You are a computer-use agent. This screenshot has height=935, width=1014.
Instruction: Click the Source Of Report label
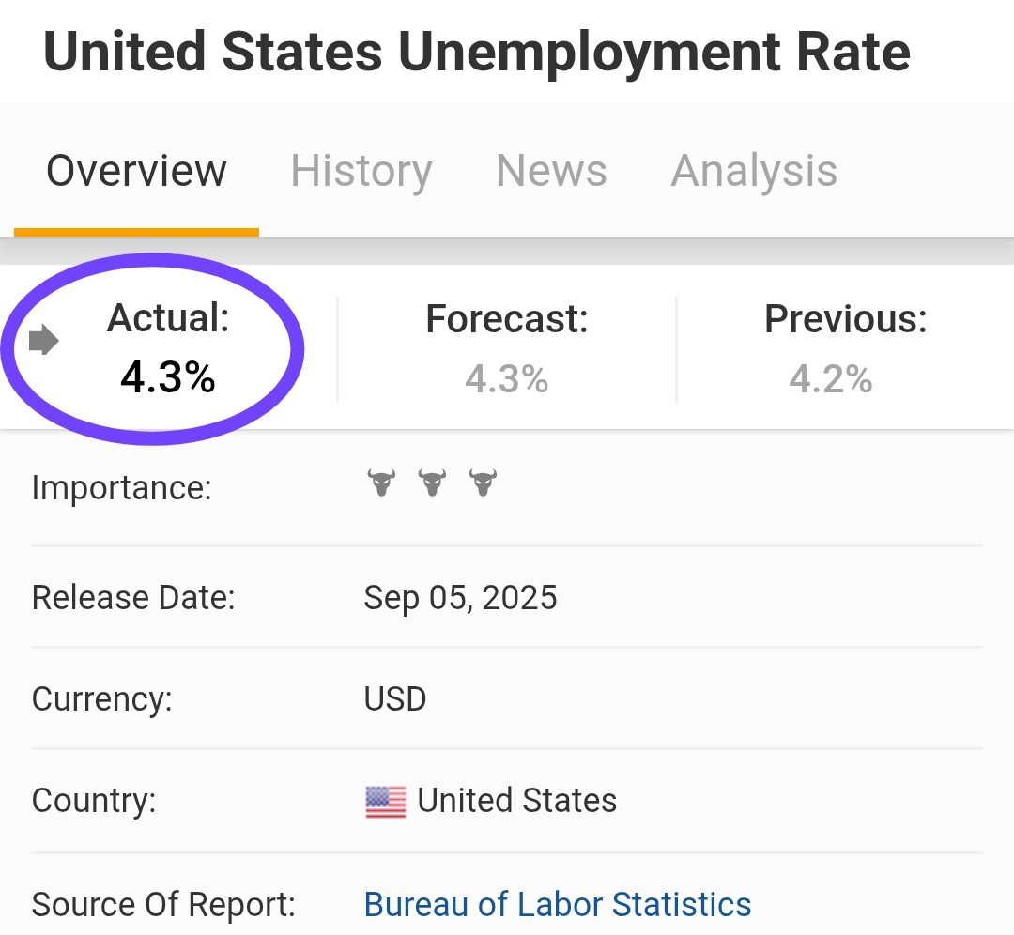pos(163,904)
